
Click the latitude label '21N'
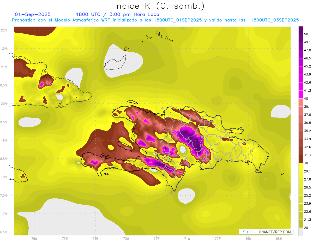click(x=4, y=67)
